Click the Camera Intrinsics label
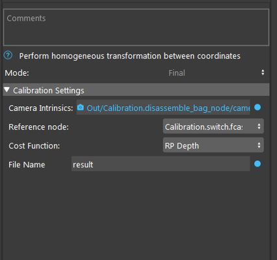This screenshot has width=277, height=260. point(41,108)
